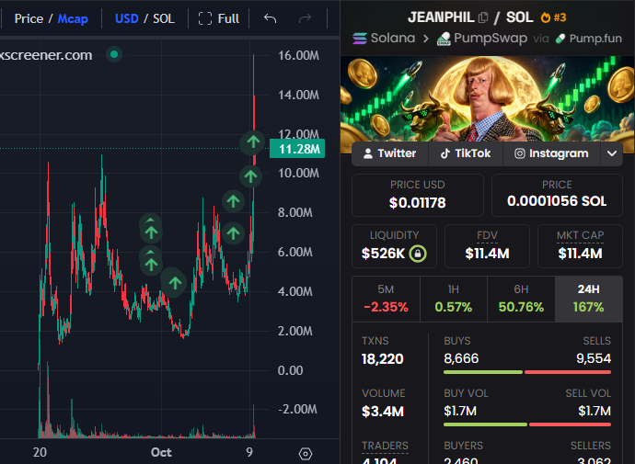Viewport: 635px width, 464px height.
Task: Click the TXNS 18,220 value
Action: pos(382,359)
